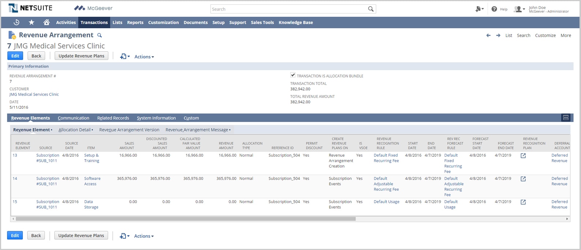
Task: Click the scrollbar right arrow under the table
Action: coord(567,219)
